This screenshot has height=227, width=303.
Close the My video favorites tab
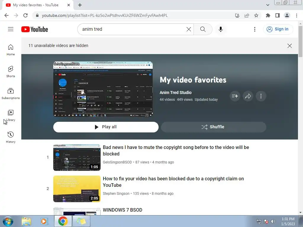pyautogui.click(x=69, y=5)
